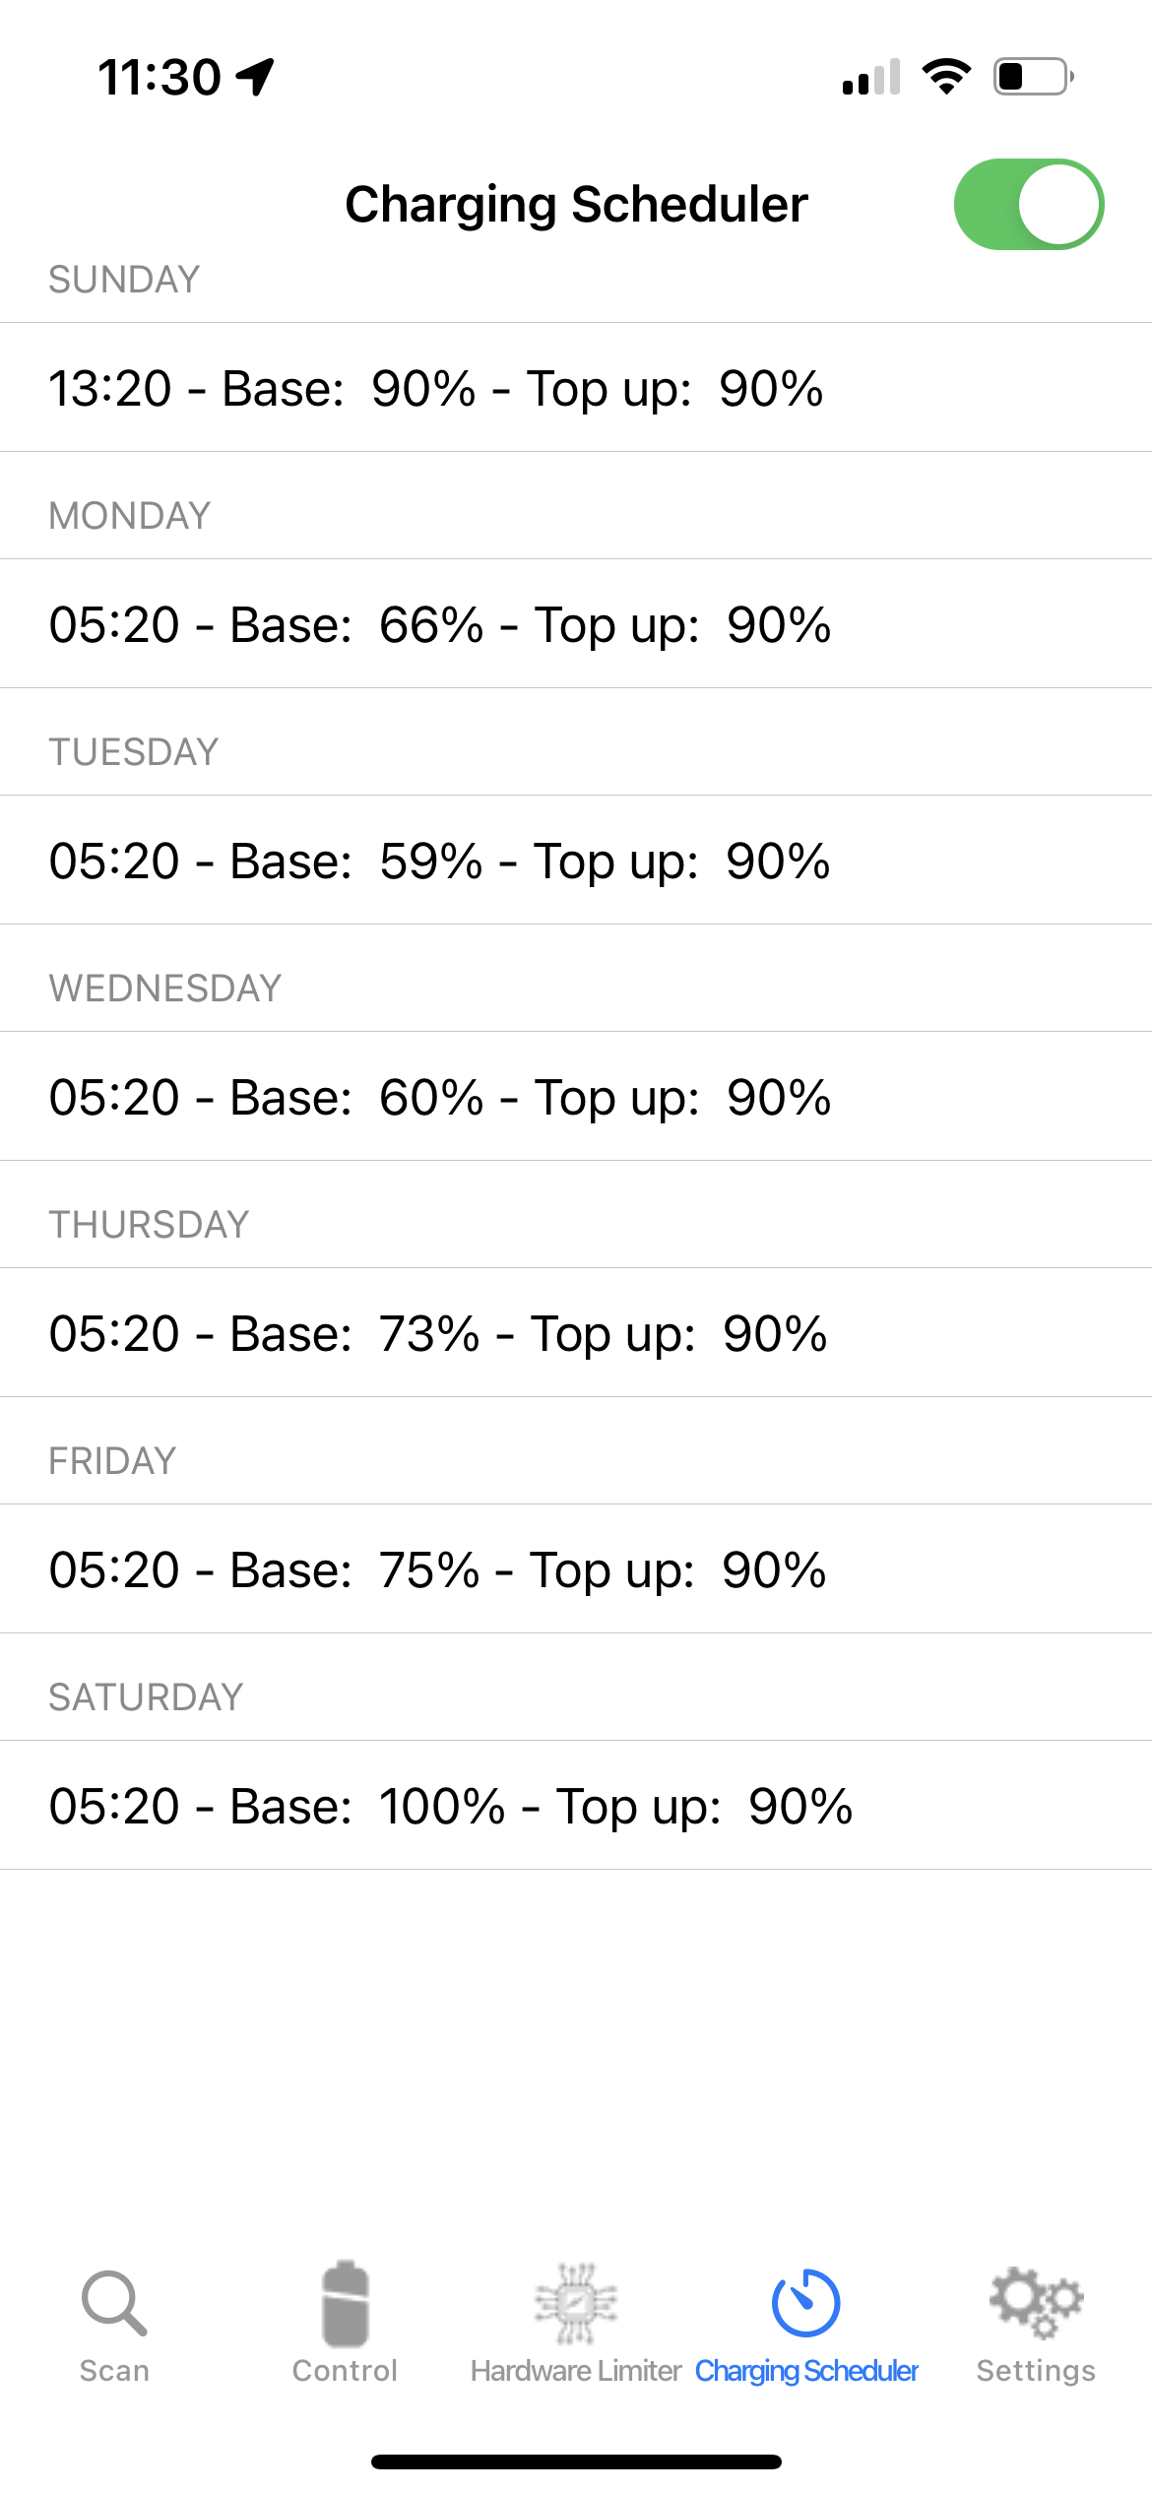Disable the Charging Scheduler toggle
This screenshot has height=2493, width=1152.
1028,204
